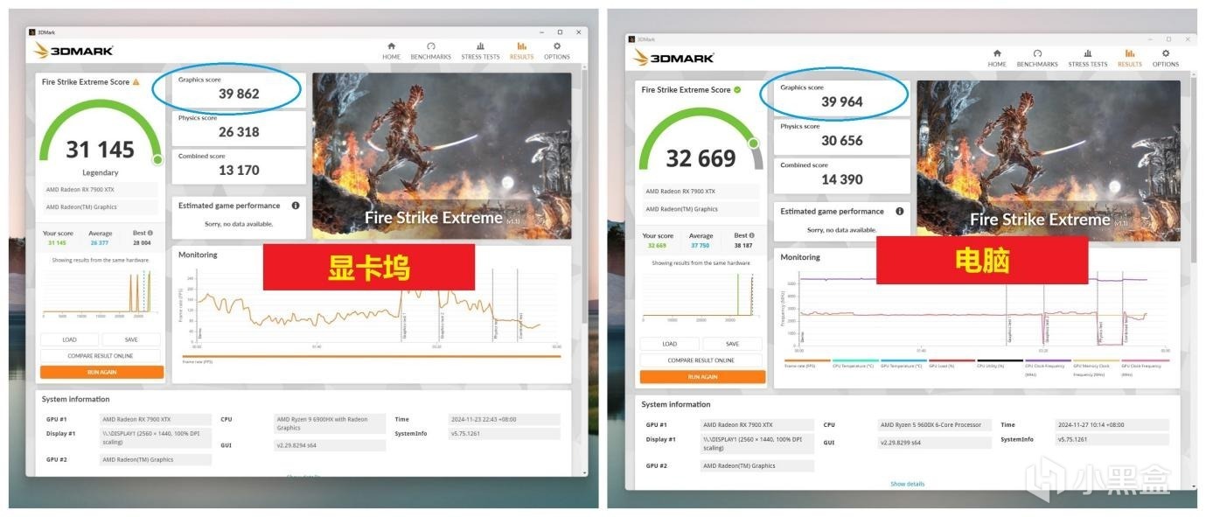Toggle GPU Memory Clock Frequency legend in right chart
The width and height of the screenshot is (1206, 517).
pos(1095,367)
